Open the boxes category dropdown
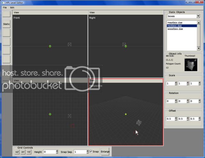 point(183,16)
